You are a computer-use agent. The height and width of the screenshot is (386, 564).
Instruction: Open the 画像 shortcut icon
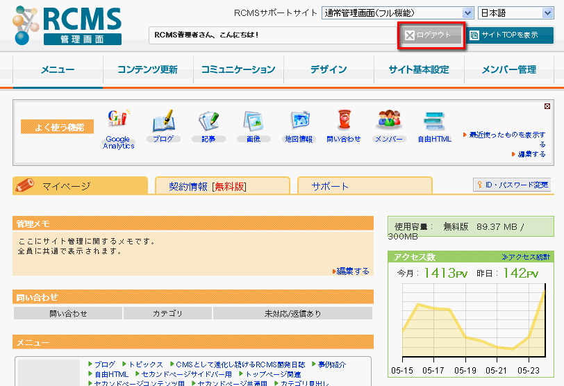(254, 121)
